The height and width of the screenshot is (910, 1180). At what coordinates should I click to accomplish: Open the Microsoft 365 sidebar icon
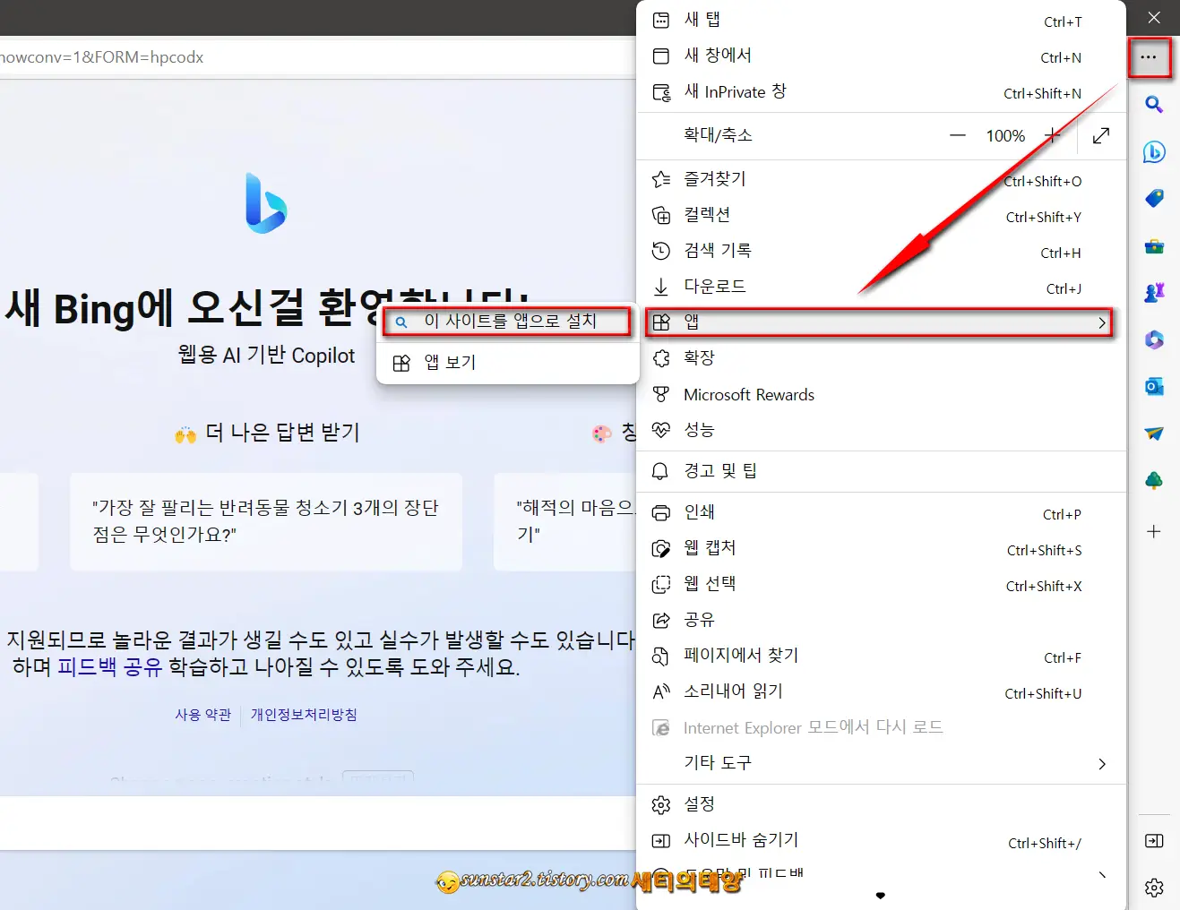click(1154, 339)
